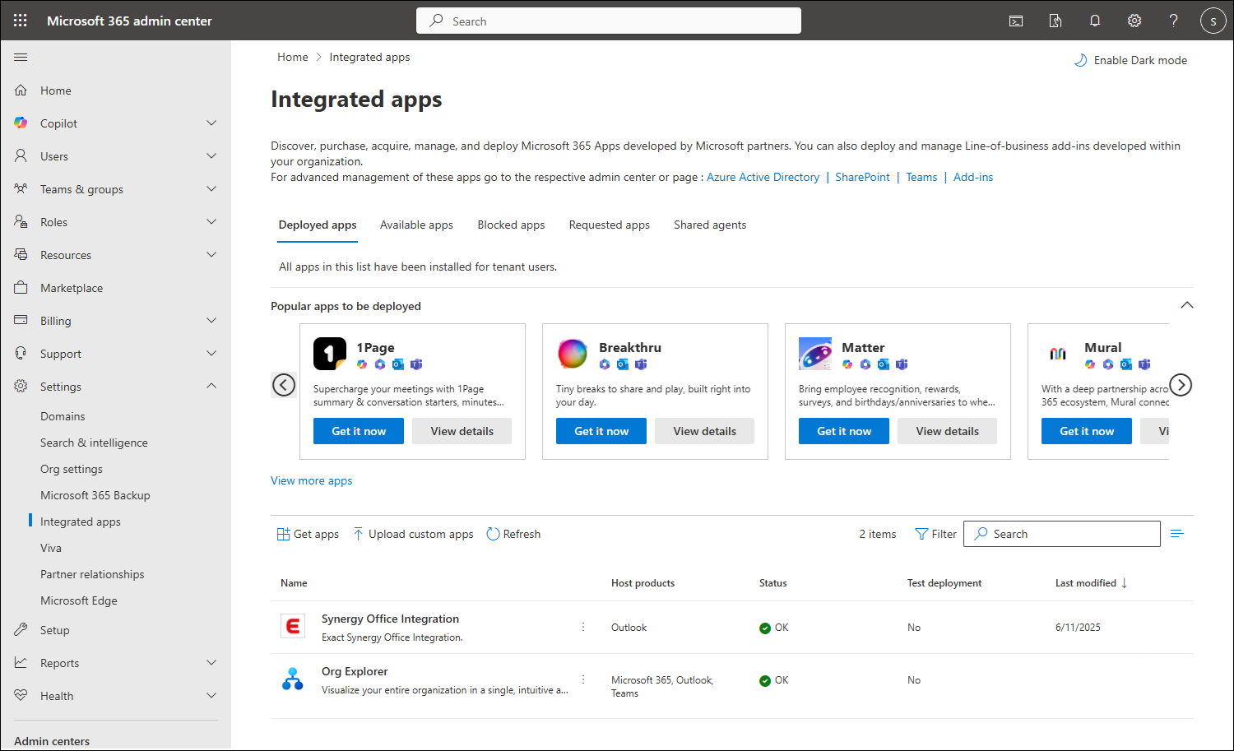The height and width of the screenshot is (751, 1234).
Task: Open more options for Synergy Office Integration
Action: tap(583, 627)
